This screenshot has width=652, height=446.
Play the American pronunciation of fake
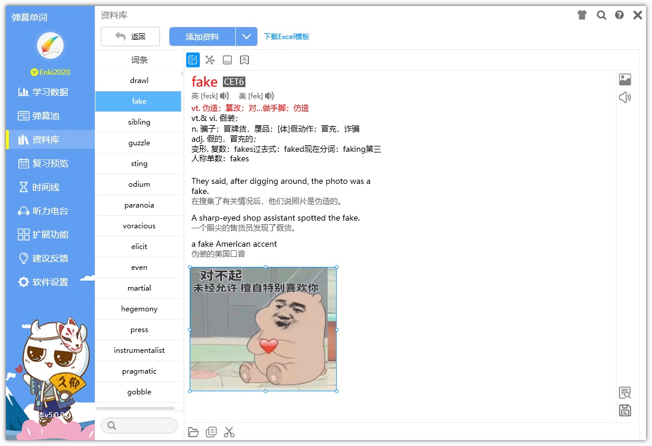(268, 96)
